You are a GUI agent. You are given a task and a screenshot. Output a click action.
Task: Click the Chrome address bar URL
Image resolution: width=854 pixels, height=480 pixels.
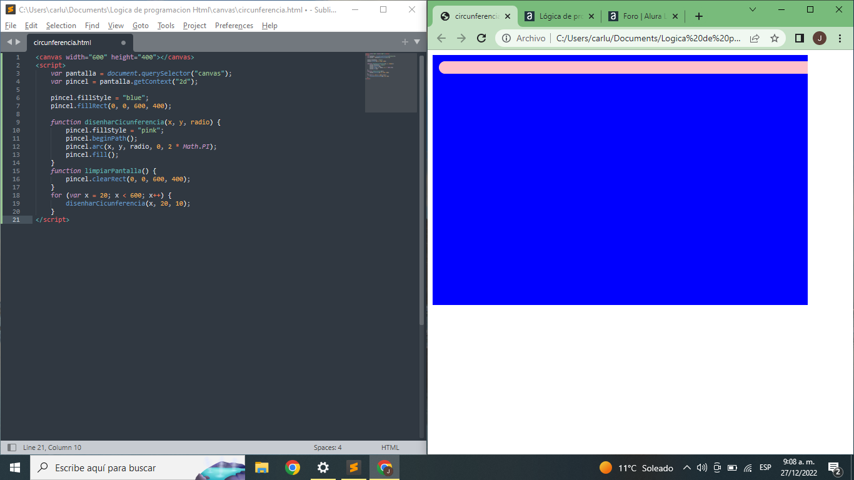[647, 38]
